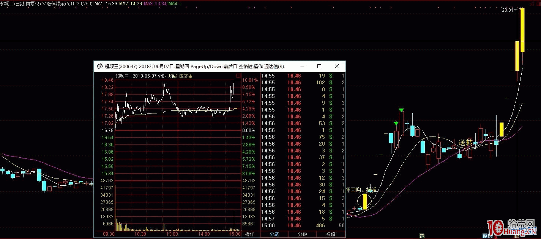Click the 跌 marker at chart bottom
541x239 pixels.
coord(422,236)
